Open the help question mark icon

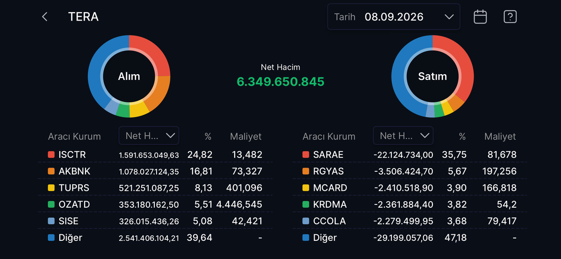point(510,17)
